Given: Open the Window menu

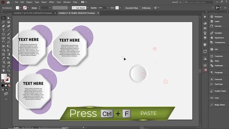Looking at the screenshot, I should tap(67, 2).
